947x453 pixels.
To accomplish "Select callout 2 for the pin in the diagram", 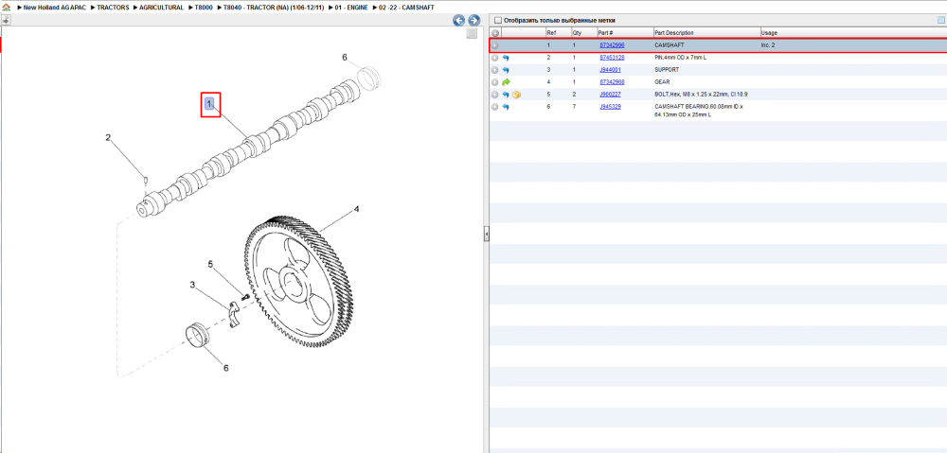I will (x=108, y=137).
